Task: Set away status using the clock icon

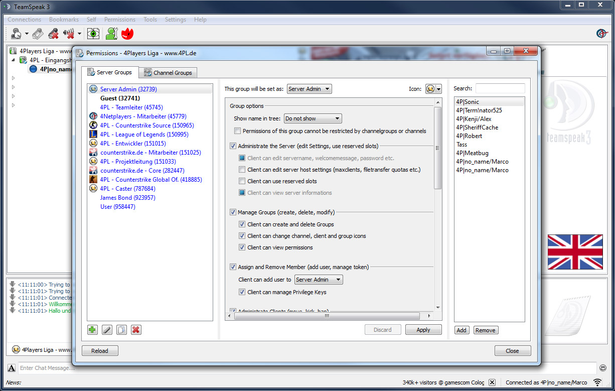Action: tap(16, 33)
